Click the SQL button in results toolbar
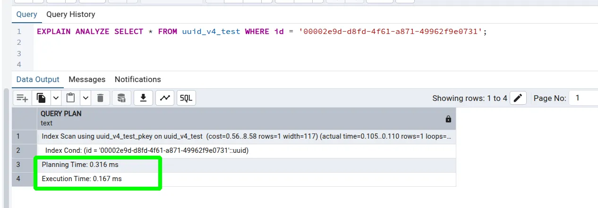Image resolution: width=598 pixels, height=208 pixels. tap(186, 98)
